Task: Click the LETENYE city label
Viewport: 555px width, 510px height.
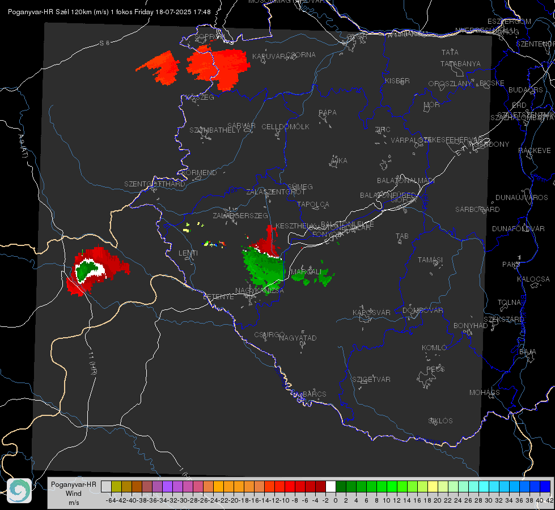Action: coord(218,296)
